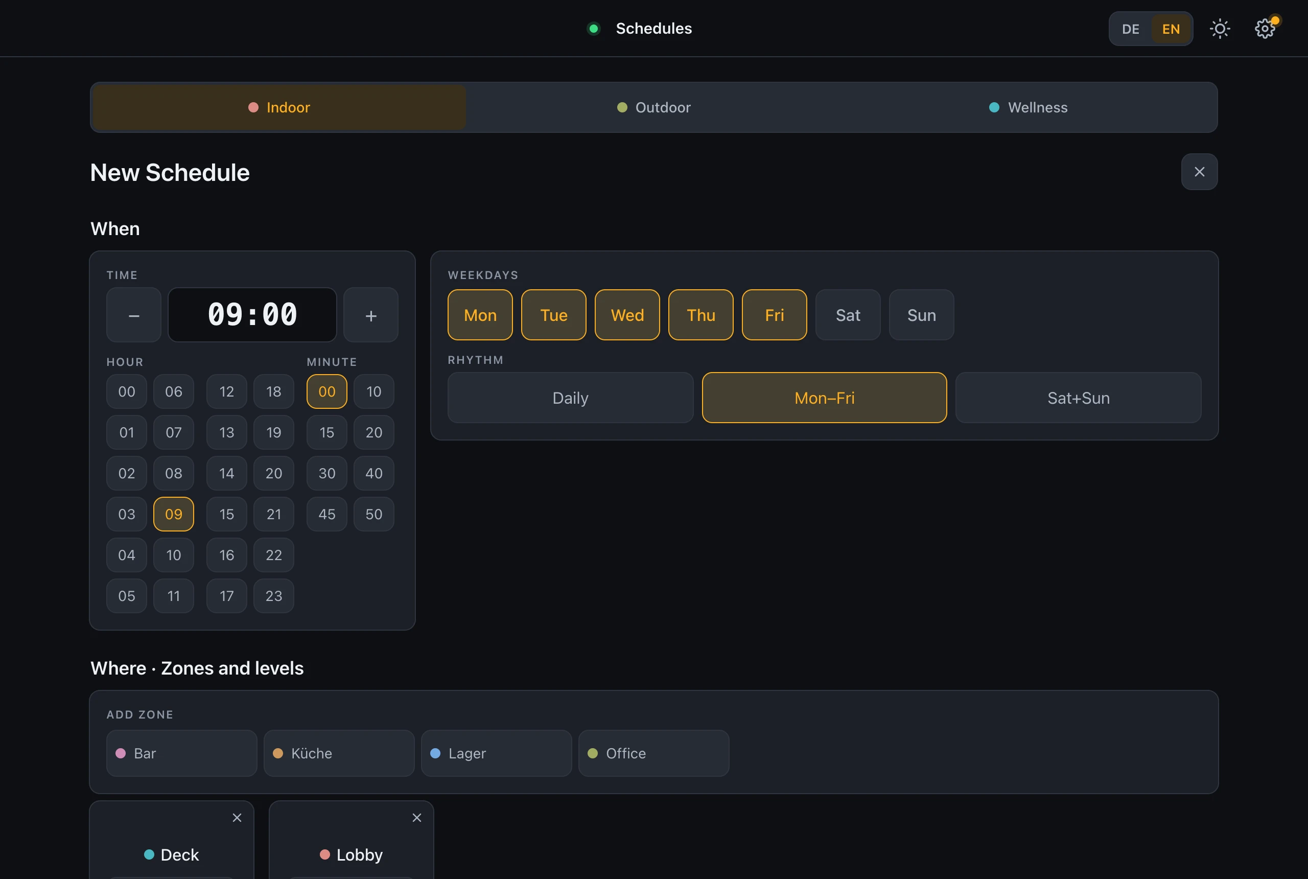Screen dimensions: 1308x879
Task: Pick hour 00
Action: tap(127, 391)
